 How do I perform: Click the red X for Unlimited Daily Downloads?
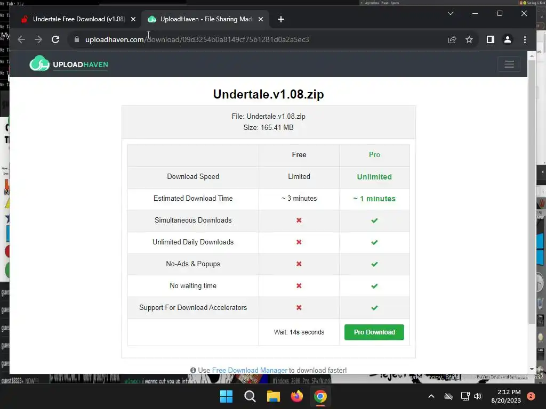pos(299,242)
